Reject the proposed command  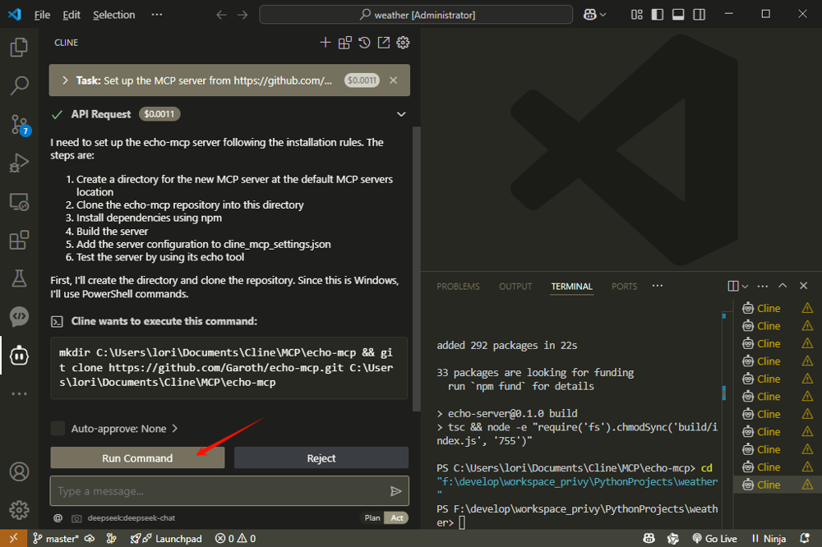point(321,457)
